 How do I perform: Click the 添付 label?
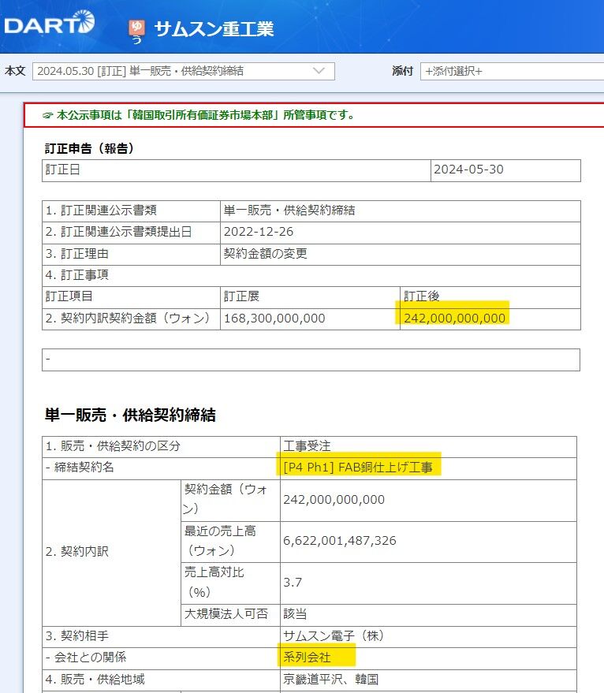click(402, 71)
